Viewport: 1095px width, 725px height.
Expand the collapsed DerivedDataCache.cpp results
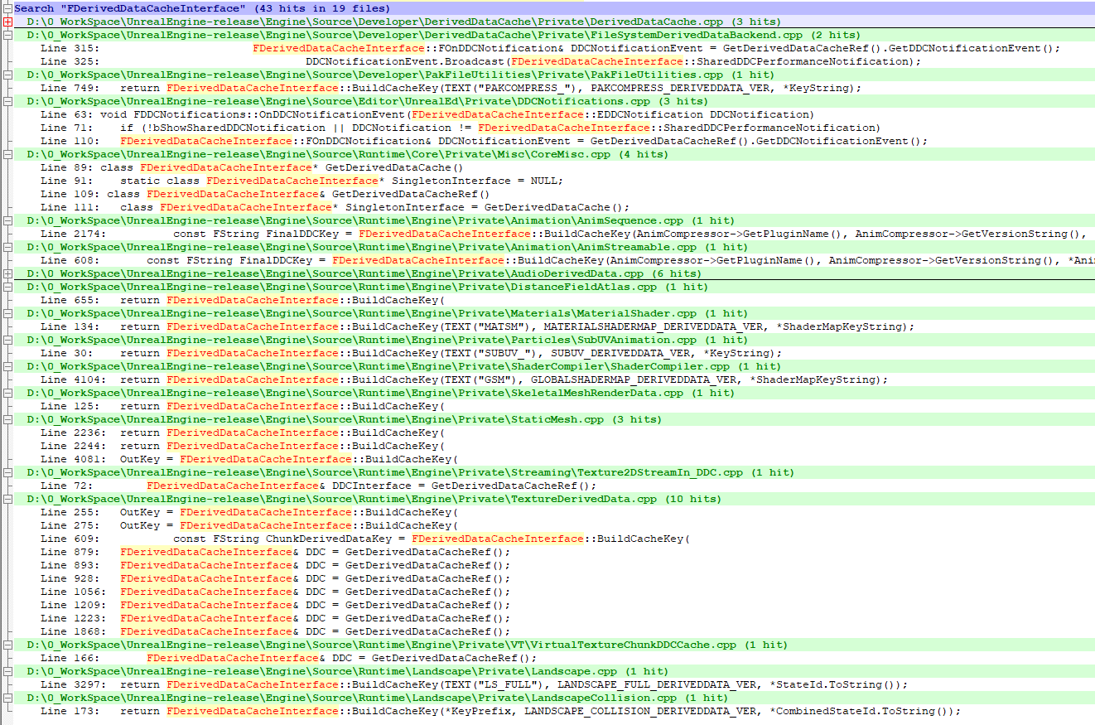(x=6, y=21)
